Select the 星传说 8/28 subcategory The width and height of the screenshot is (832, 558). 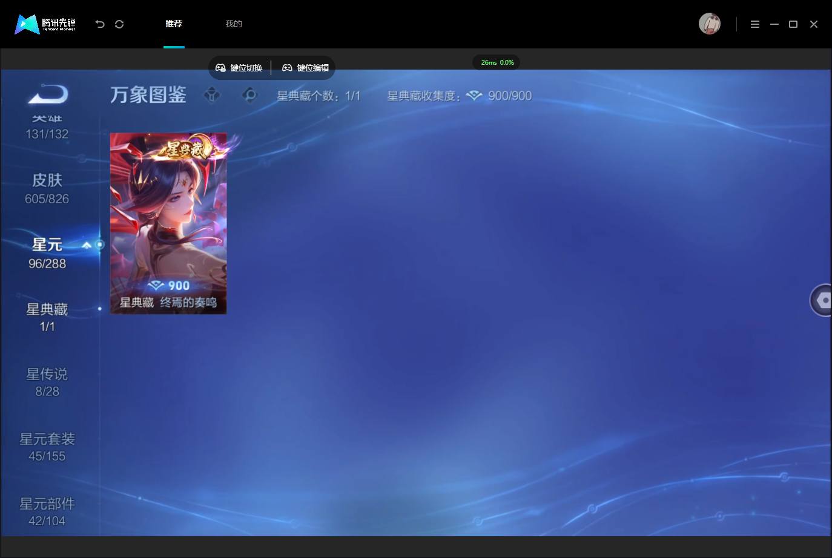tap(47, 382)
